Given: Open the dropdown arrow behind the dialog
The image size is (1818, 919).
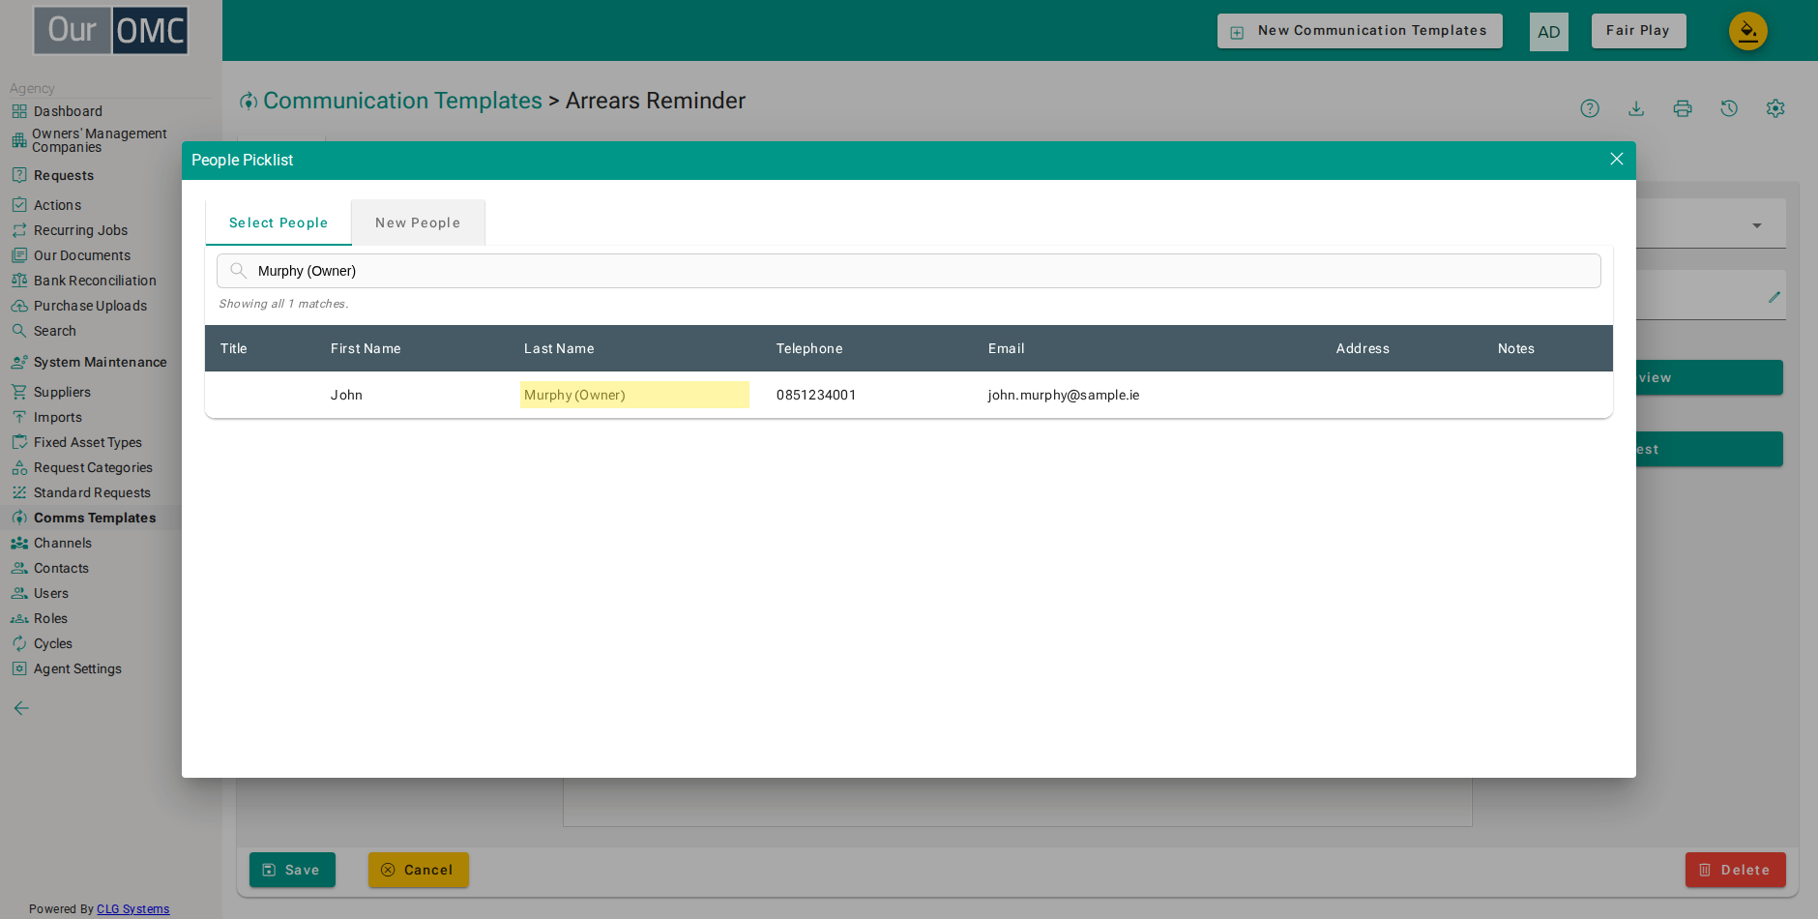Looking at the screenshot, I should click(x=1757, y=225).
